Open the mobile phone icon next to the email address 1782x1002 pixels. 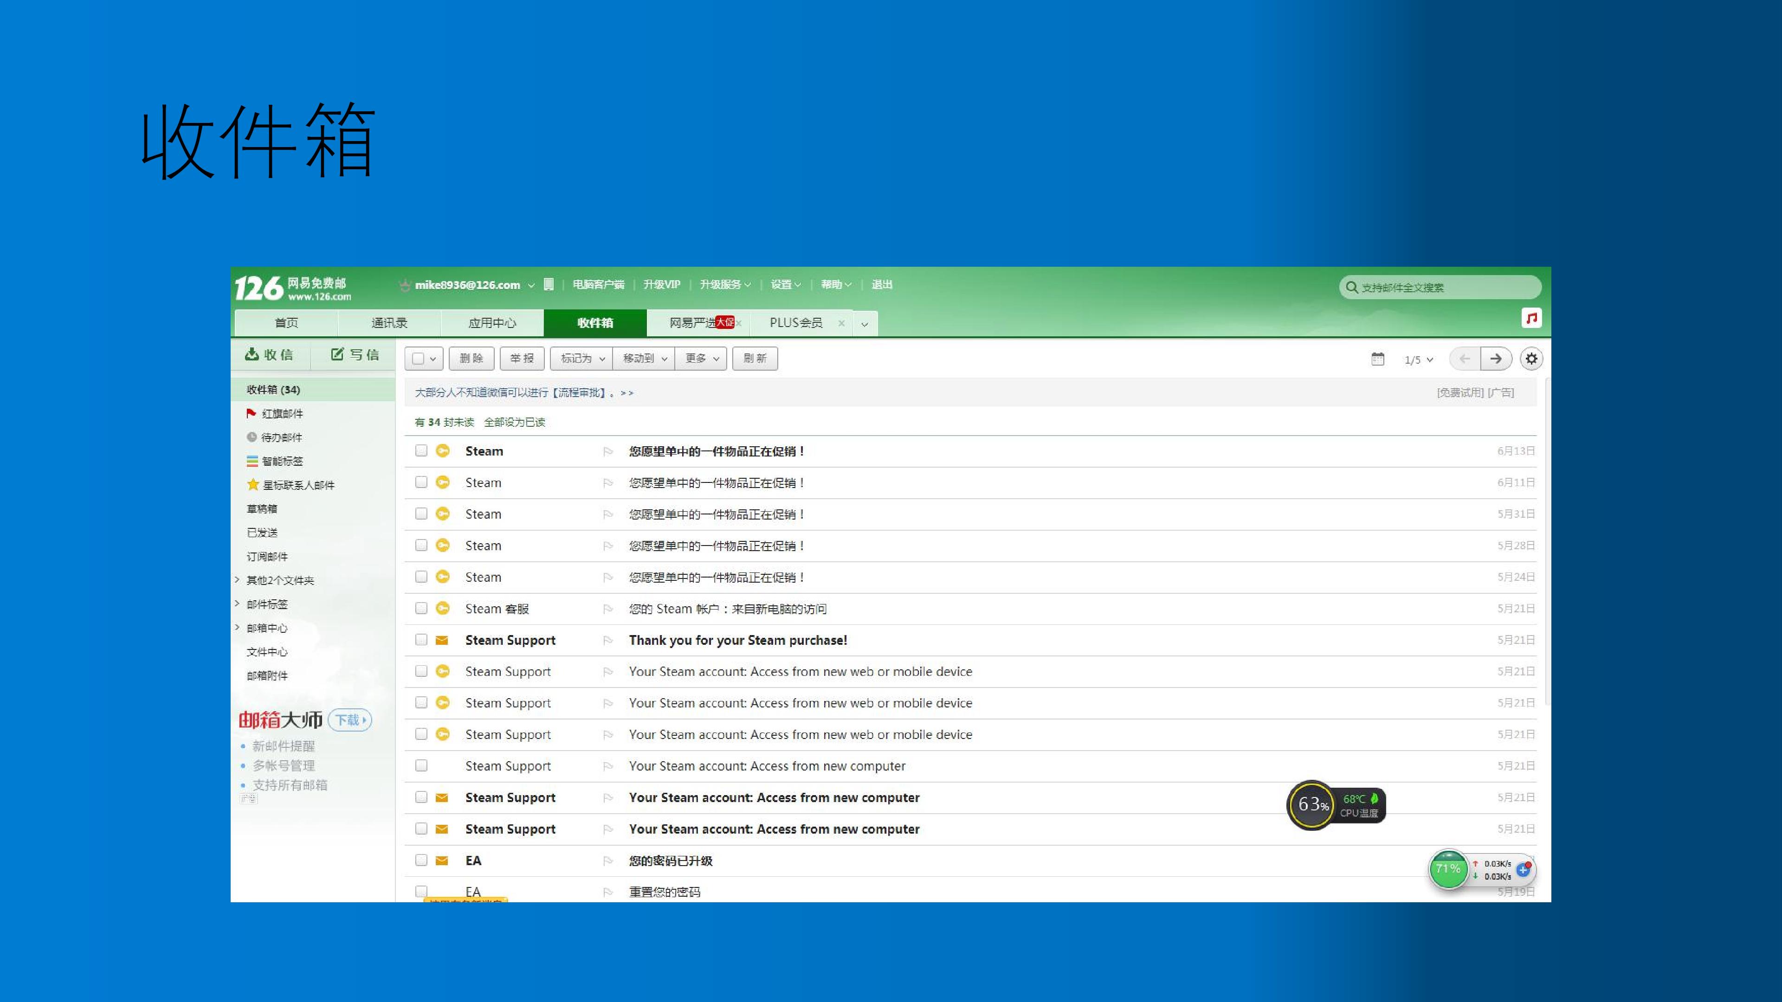pos(549,284)
